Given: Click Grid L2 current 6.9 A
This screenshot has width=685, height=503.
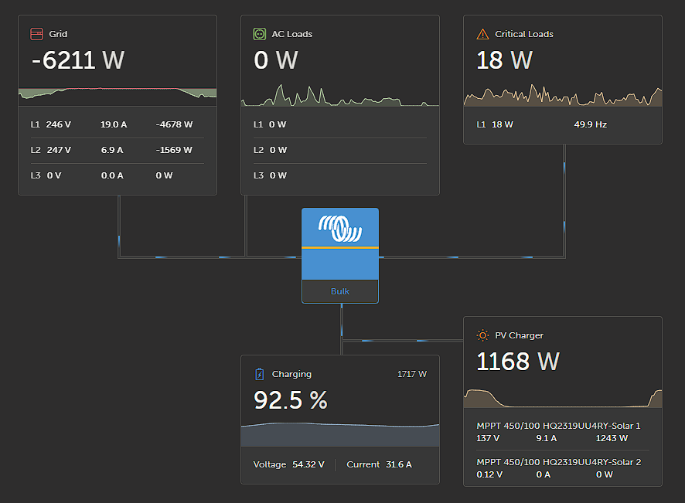Looking at the screenshot, I should click(x=112, y=150).
